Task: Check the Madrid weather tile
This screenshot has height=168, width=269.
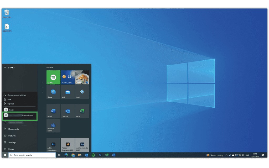Action: tap(68, 77)
